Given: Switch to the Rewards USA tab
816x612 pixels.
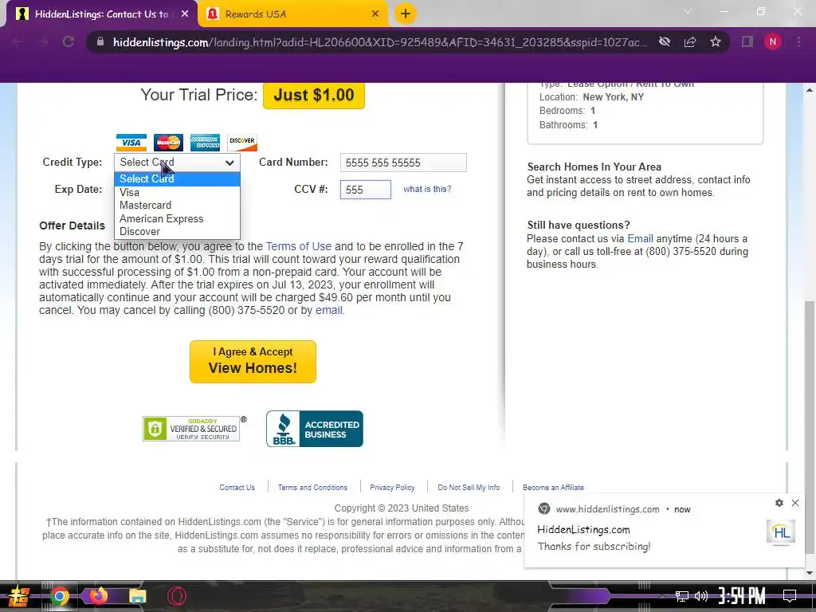Looking at the screenshot, I should [x=293, y=14].
